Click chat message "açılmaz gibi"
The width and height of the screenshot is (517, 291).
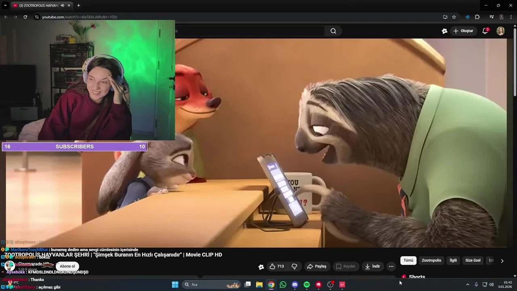click(x=49, y=287)
